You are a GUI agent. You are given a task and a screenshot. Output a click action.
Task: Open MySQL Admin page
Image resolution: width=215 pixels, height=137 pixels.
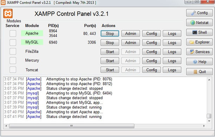(x=131, y=43)
